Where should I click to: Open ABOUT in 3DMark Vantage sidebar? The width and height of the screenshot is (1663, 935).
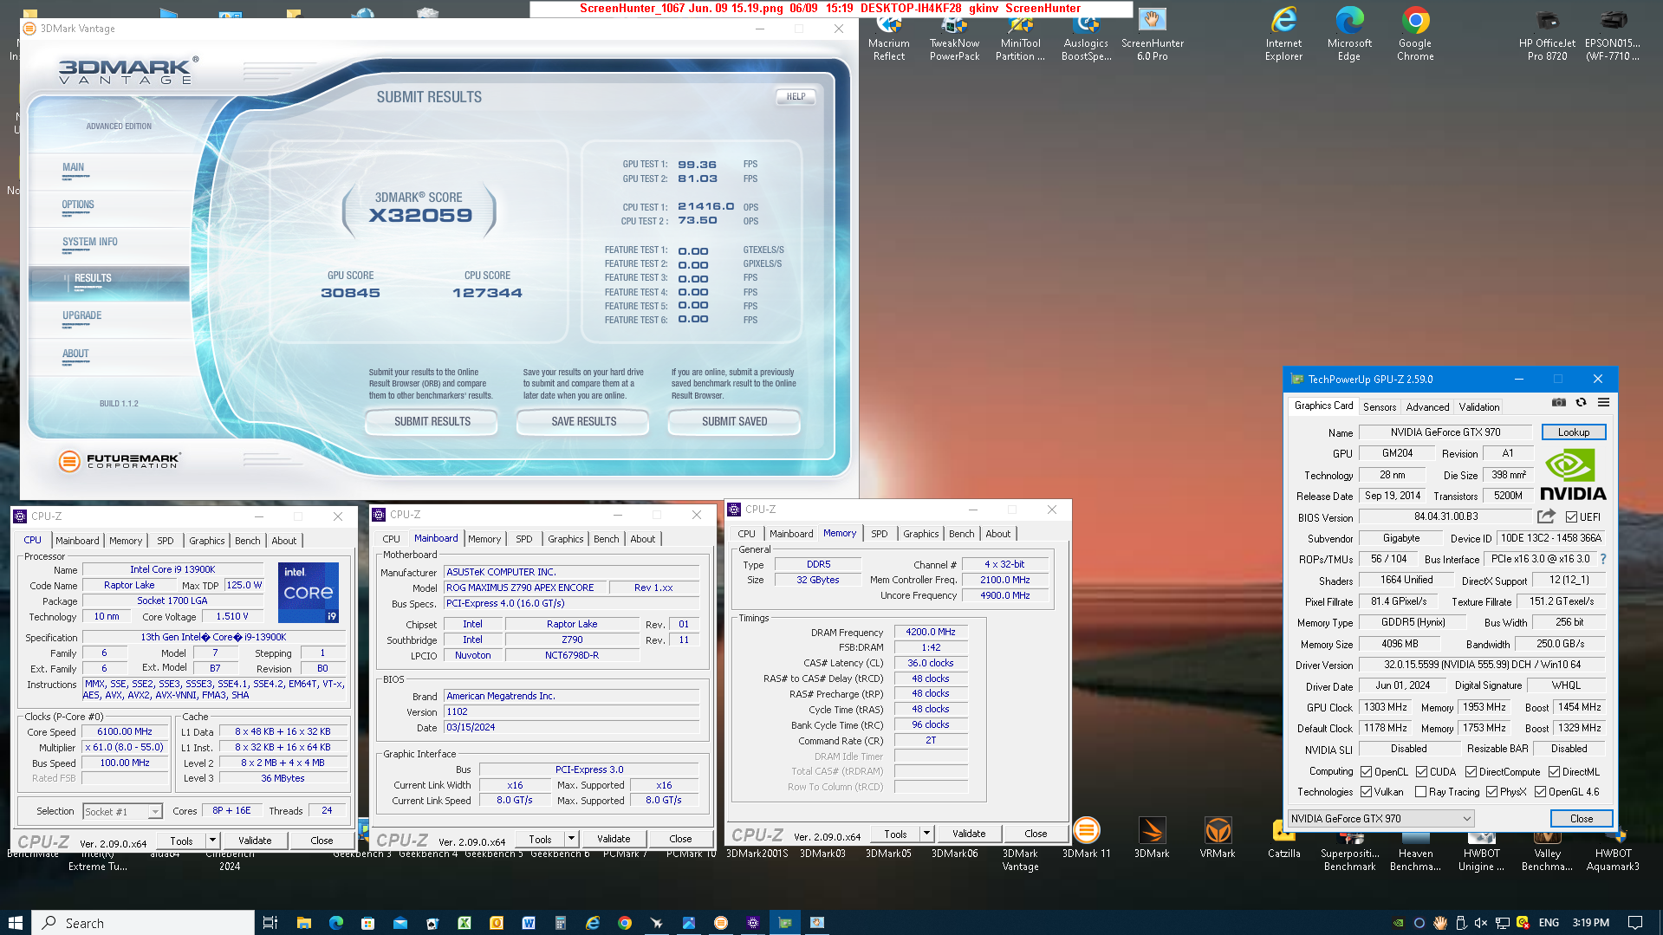(75, 354)
